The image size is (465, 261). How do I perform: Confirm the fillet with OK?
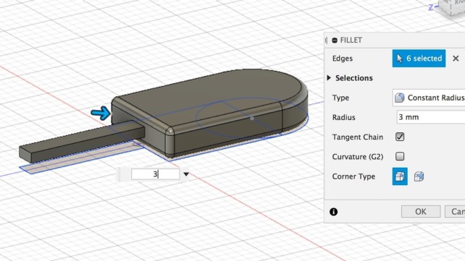tap(421, 212)
